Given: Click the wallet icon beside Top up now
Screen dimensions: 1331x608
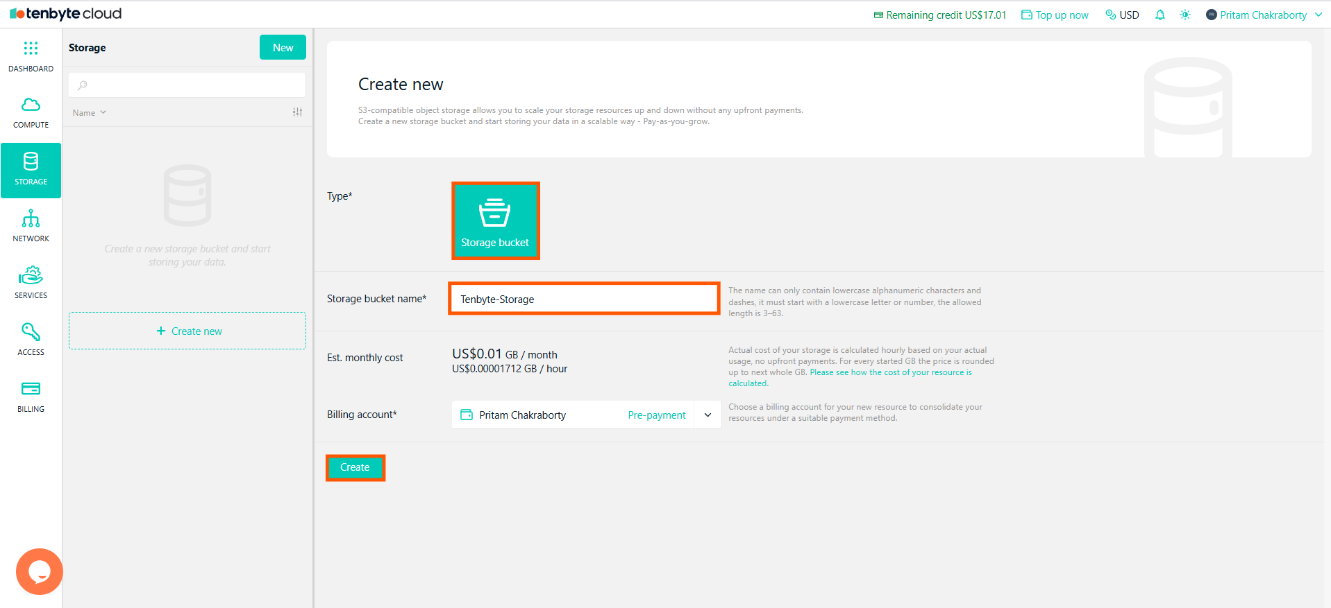Looking at the screenshot, I should coord(1026,15).
